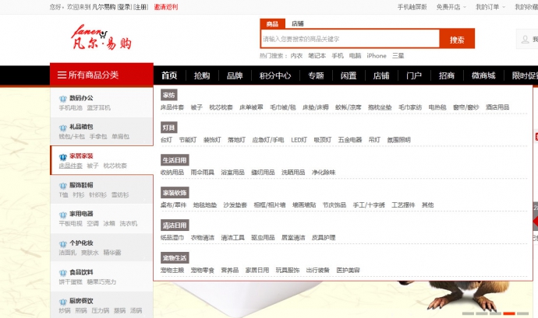The image size is (538, 318).
Task: Open the 宠物零食 link
Action: (203, 270)
